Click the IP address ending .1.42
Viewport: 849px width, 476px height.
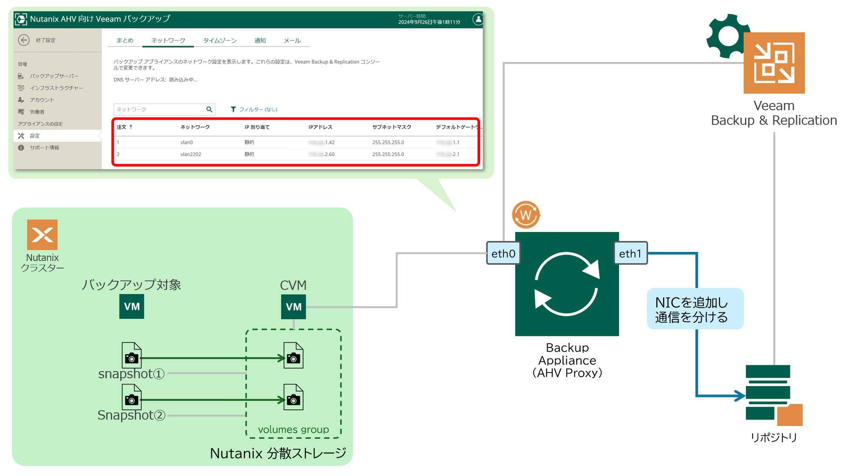[321, 142]
